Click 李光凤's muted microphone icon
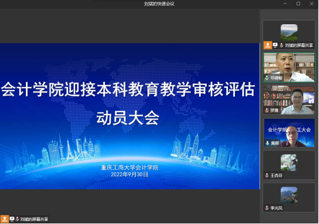319x224 pixels. [267, 208]
